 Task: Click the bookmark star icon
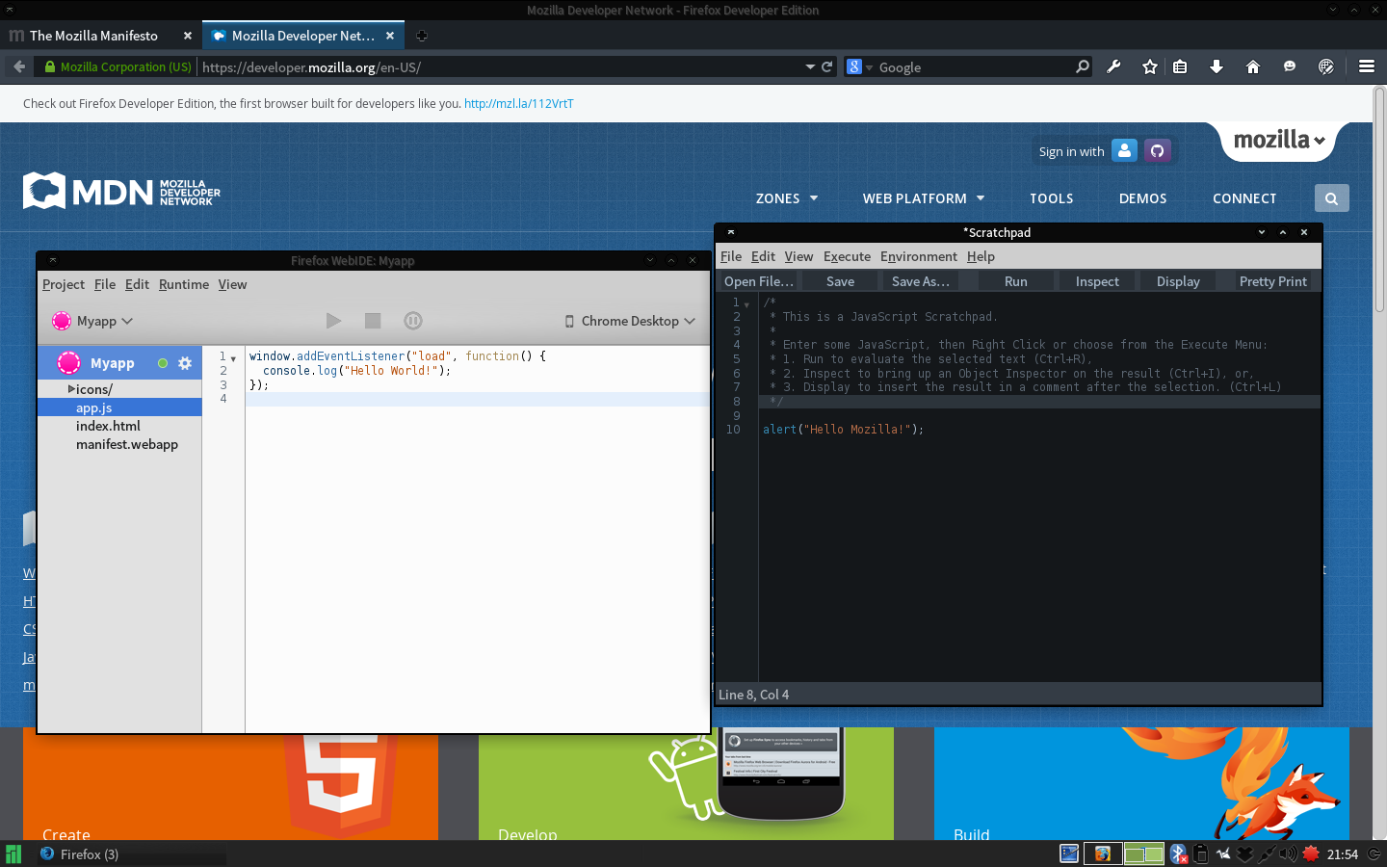click(1149, 66)
